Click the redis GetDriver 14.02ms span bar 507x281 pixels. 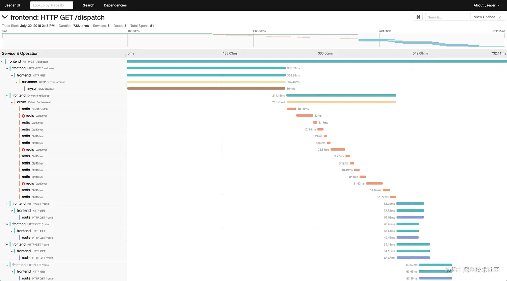pyautogui.click(x=386, y=190)
